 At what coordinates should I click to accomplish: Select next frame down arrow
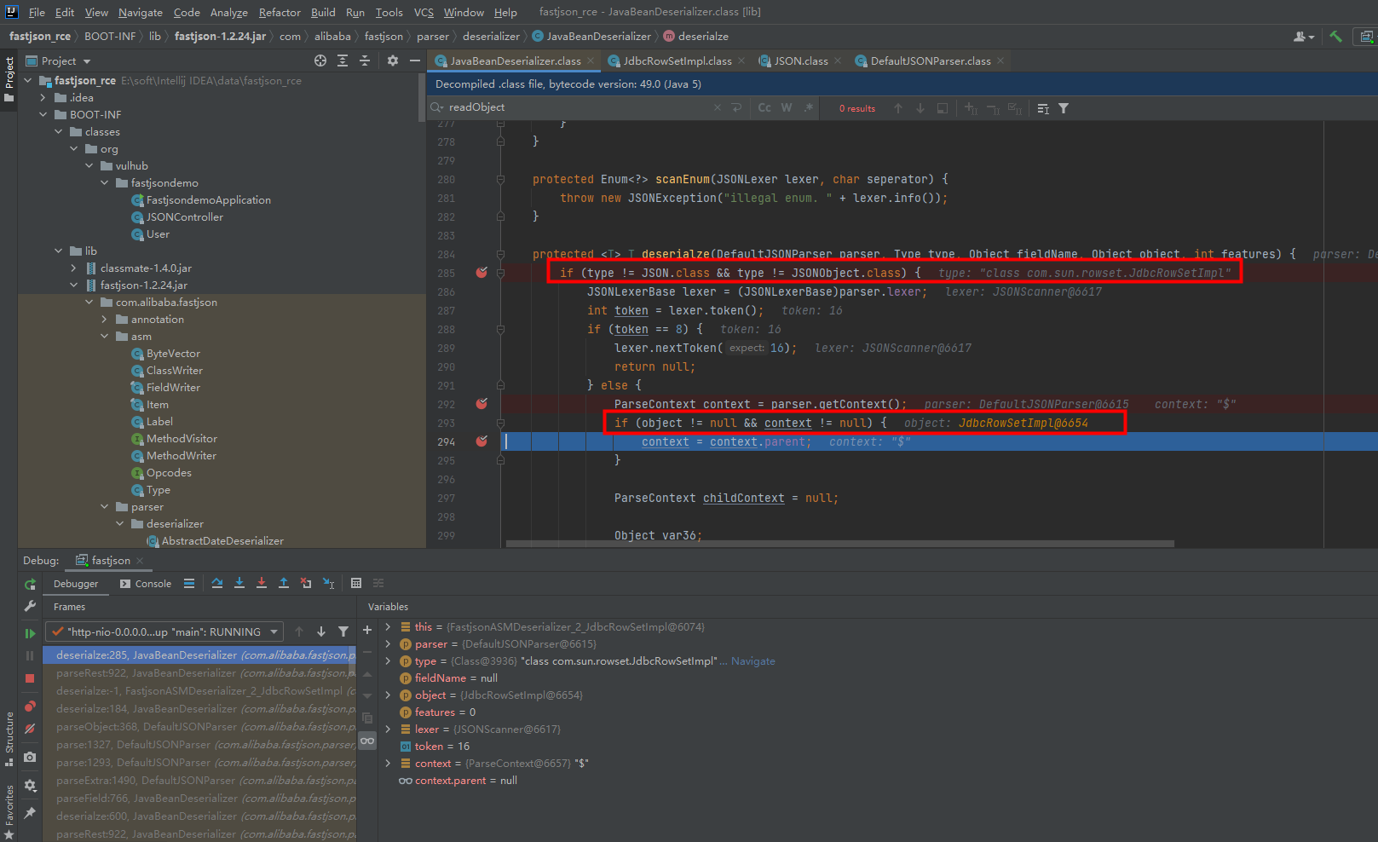[321, 631]
